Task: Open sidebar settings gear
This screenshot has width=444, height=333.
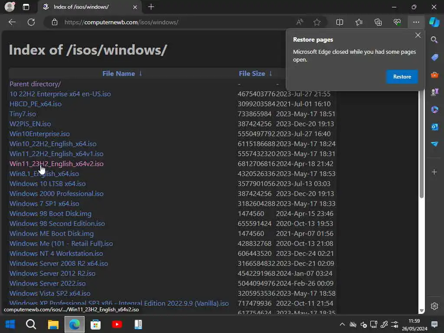Action: point(434,306)
